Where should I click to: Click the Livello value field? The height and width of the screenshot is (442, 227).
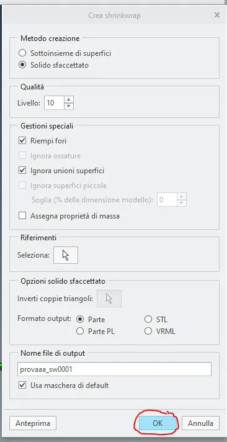54,103
